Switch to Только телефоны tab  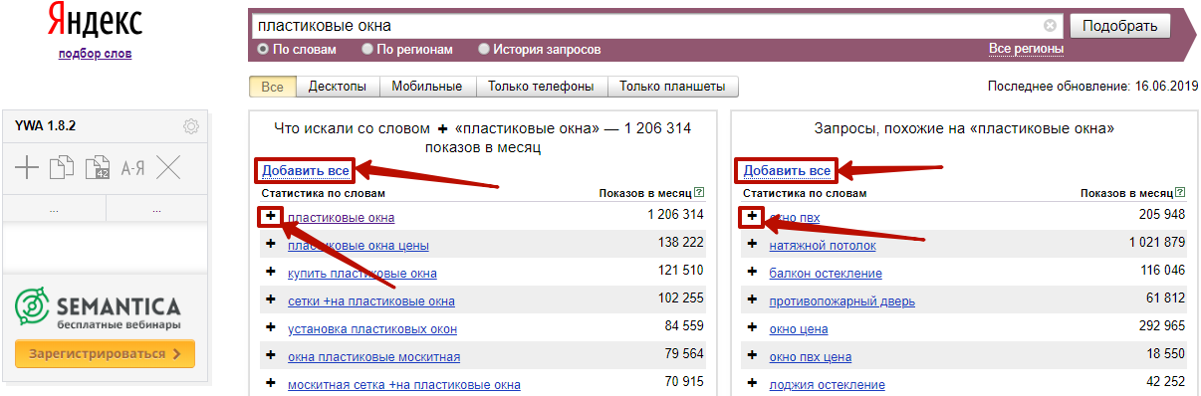[541, 87]
